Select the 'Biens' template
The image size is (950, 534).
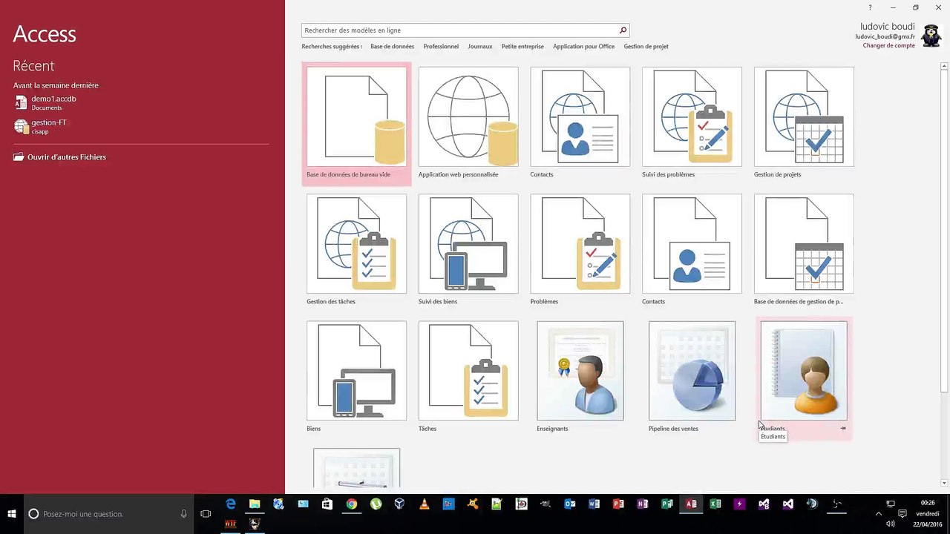tap(356, 377)
